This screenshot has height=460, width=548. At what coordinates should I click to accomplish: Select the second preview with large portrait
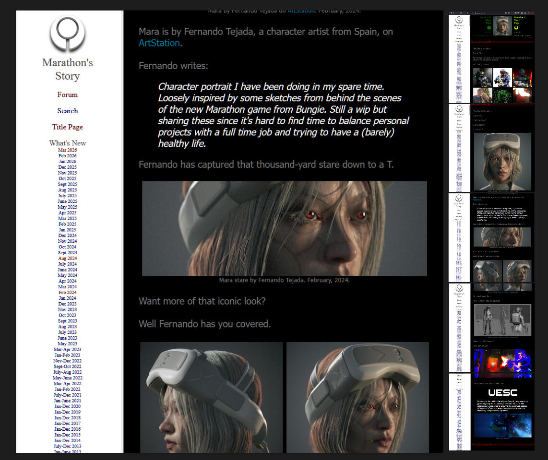coord(491,148)
